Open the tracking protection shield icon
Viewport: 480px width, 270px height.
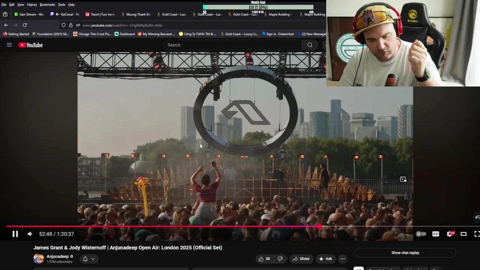click(x=64, y=25)
